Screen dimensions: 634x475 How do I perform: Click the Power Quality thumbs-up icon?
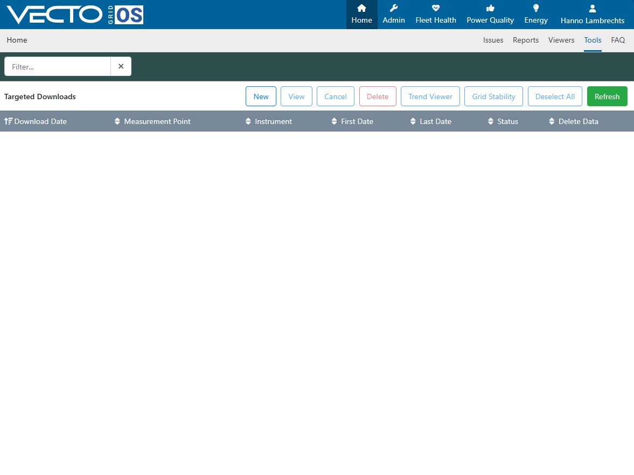490,8
